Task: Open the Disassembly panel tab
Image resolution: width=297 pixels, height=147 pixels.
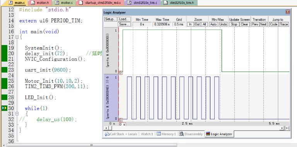Action: [191, 134]
